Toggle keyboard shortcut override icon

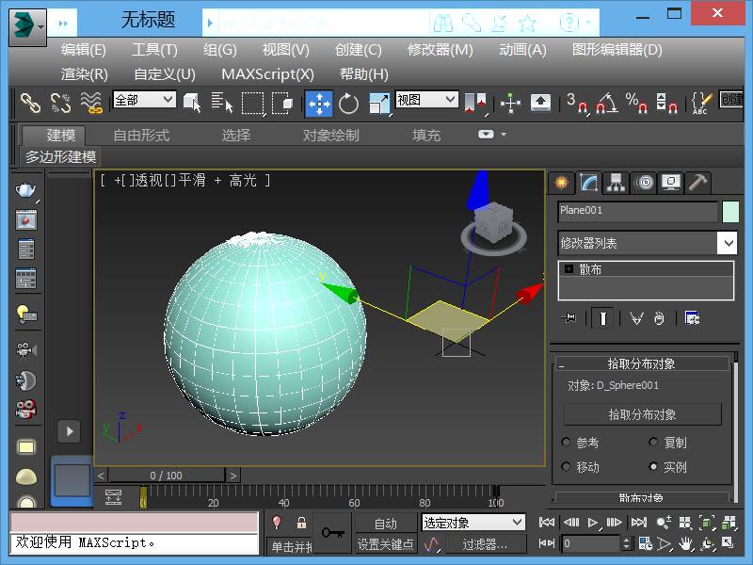[x=540, y=103]
